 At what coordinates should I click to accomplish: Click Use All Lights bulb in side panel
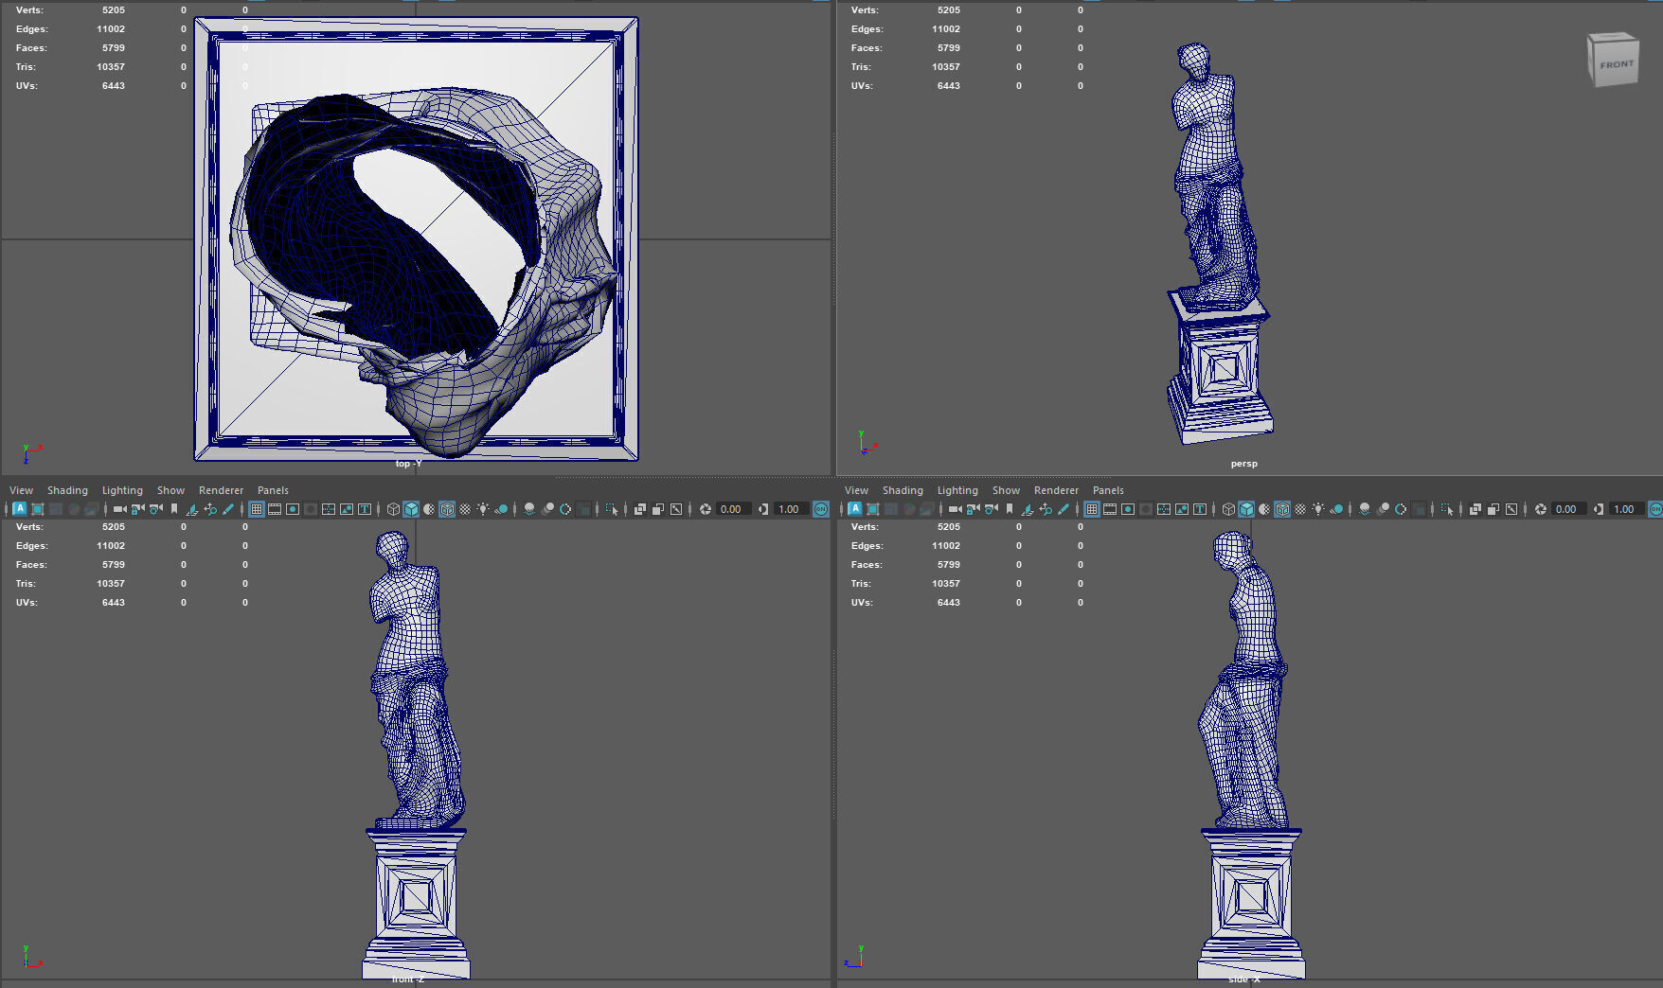coord(1318,509)
